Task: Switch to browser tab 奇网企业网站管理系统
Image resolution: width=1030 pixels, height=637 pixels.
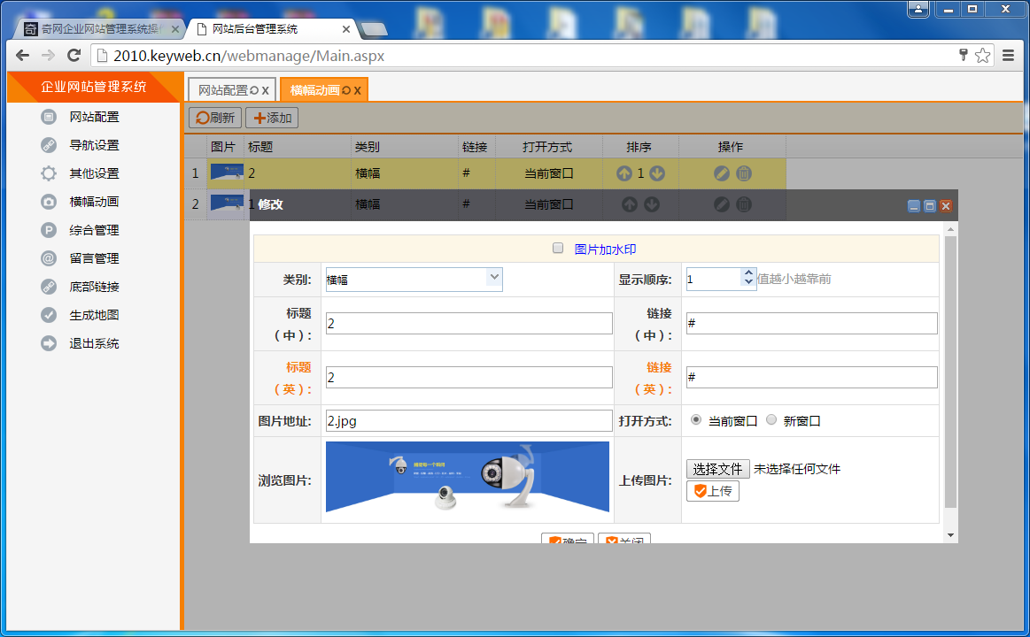Action: (x=98, y=29)
